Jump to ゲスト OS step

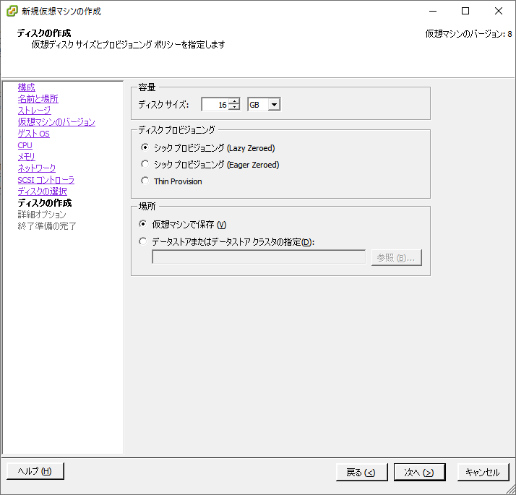point(33,134)
